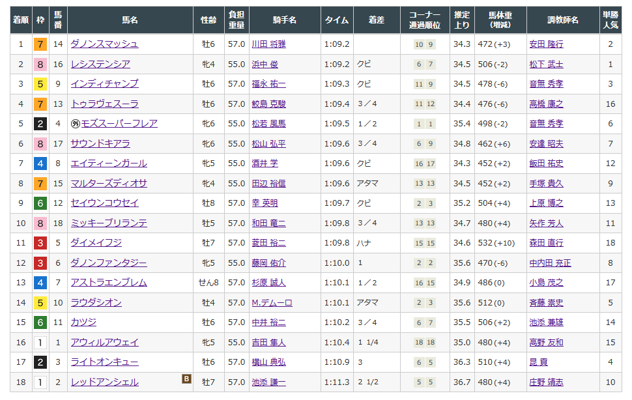Image resolution: width=632 pixels, height=400 pixels.
Task: Open horse link レシステンシア
Action: [x=100, y=64]
